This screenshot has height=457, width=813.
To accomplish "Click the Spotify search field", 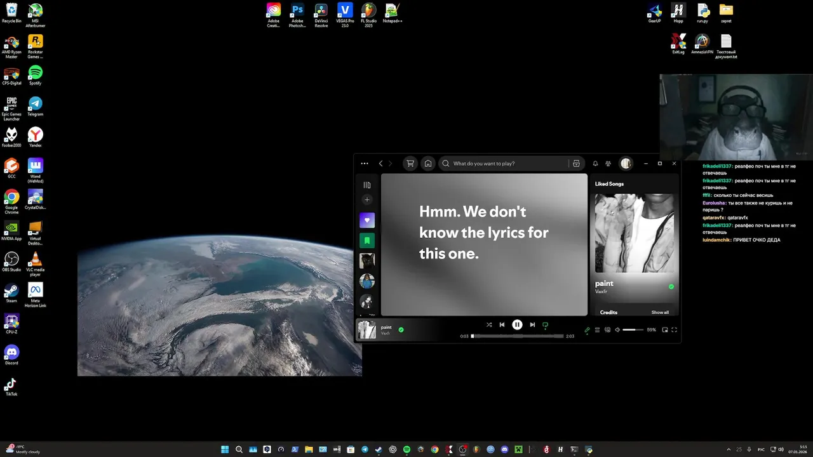I will pyautogui.click(x=510, y=163).
